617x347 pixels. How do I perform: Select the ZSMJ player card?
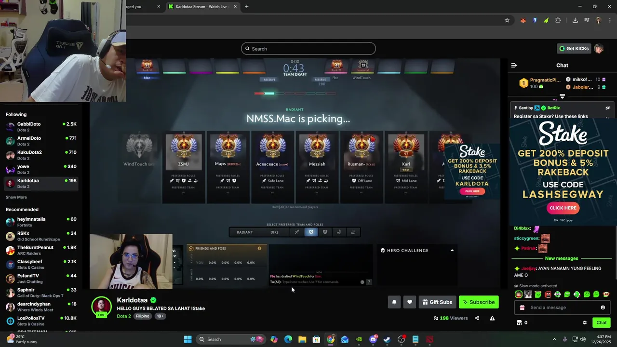point(183,167)
